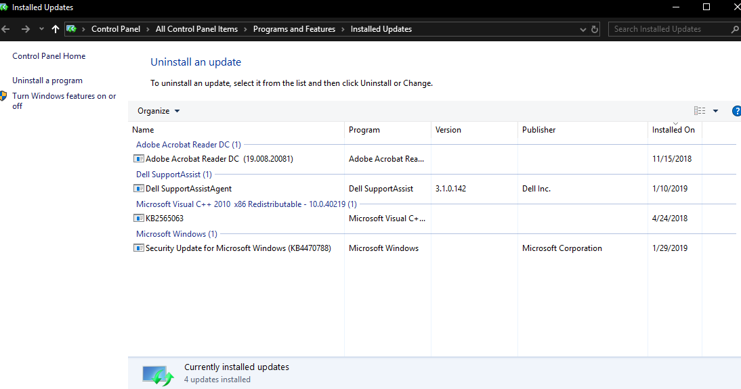Open the address bar history dropdown
Viewport: 741px width, 389px height.
click(x=584, y=29)
